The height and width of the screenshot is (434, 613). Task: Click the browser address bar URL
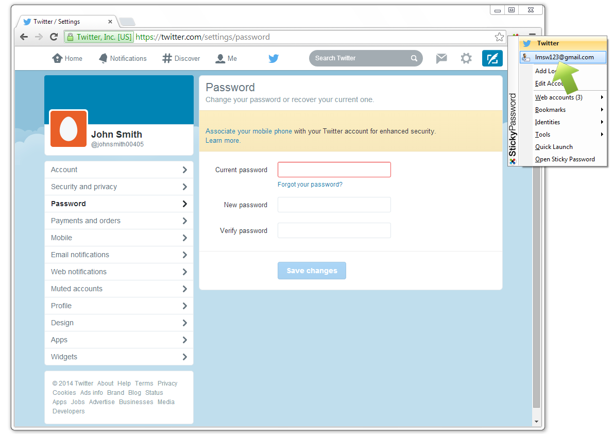pyautogui.click(x=202, y=37)
